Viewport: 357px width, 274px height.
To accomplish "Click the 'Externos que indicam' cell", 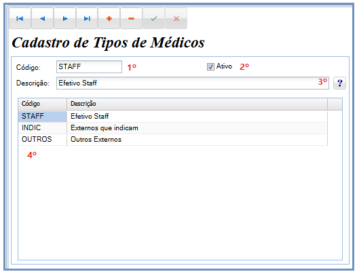I will pos(198,128).
